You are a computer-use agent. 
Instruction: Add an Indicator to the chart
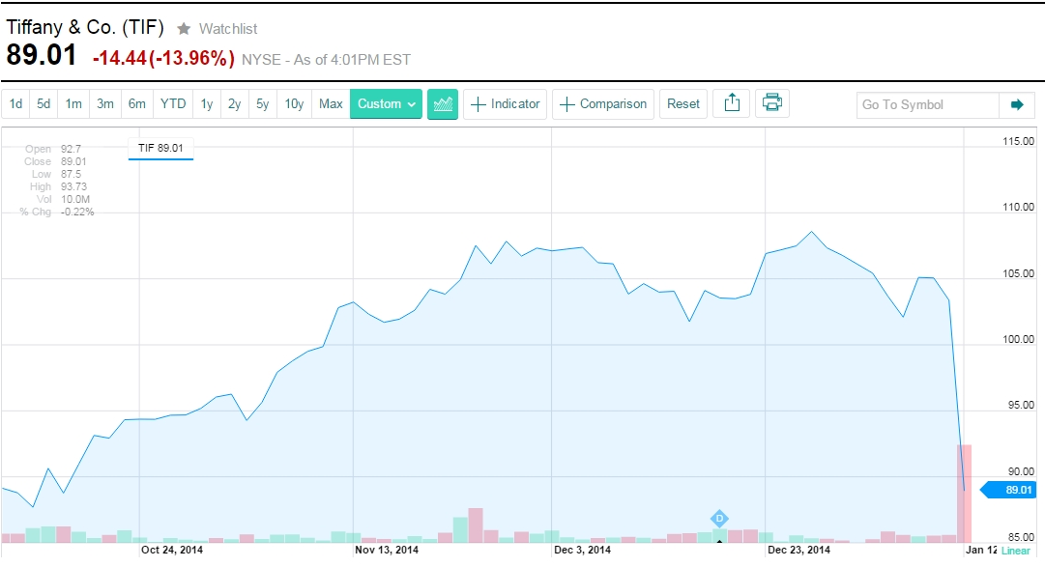click(x=506, y=104)
